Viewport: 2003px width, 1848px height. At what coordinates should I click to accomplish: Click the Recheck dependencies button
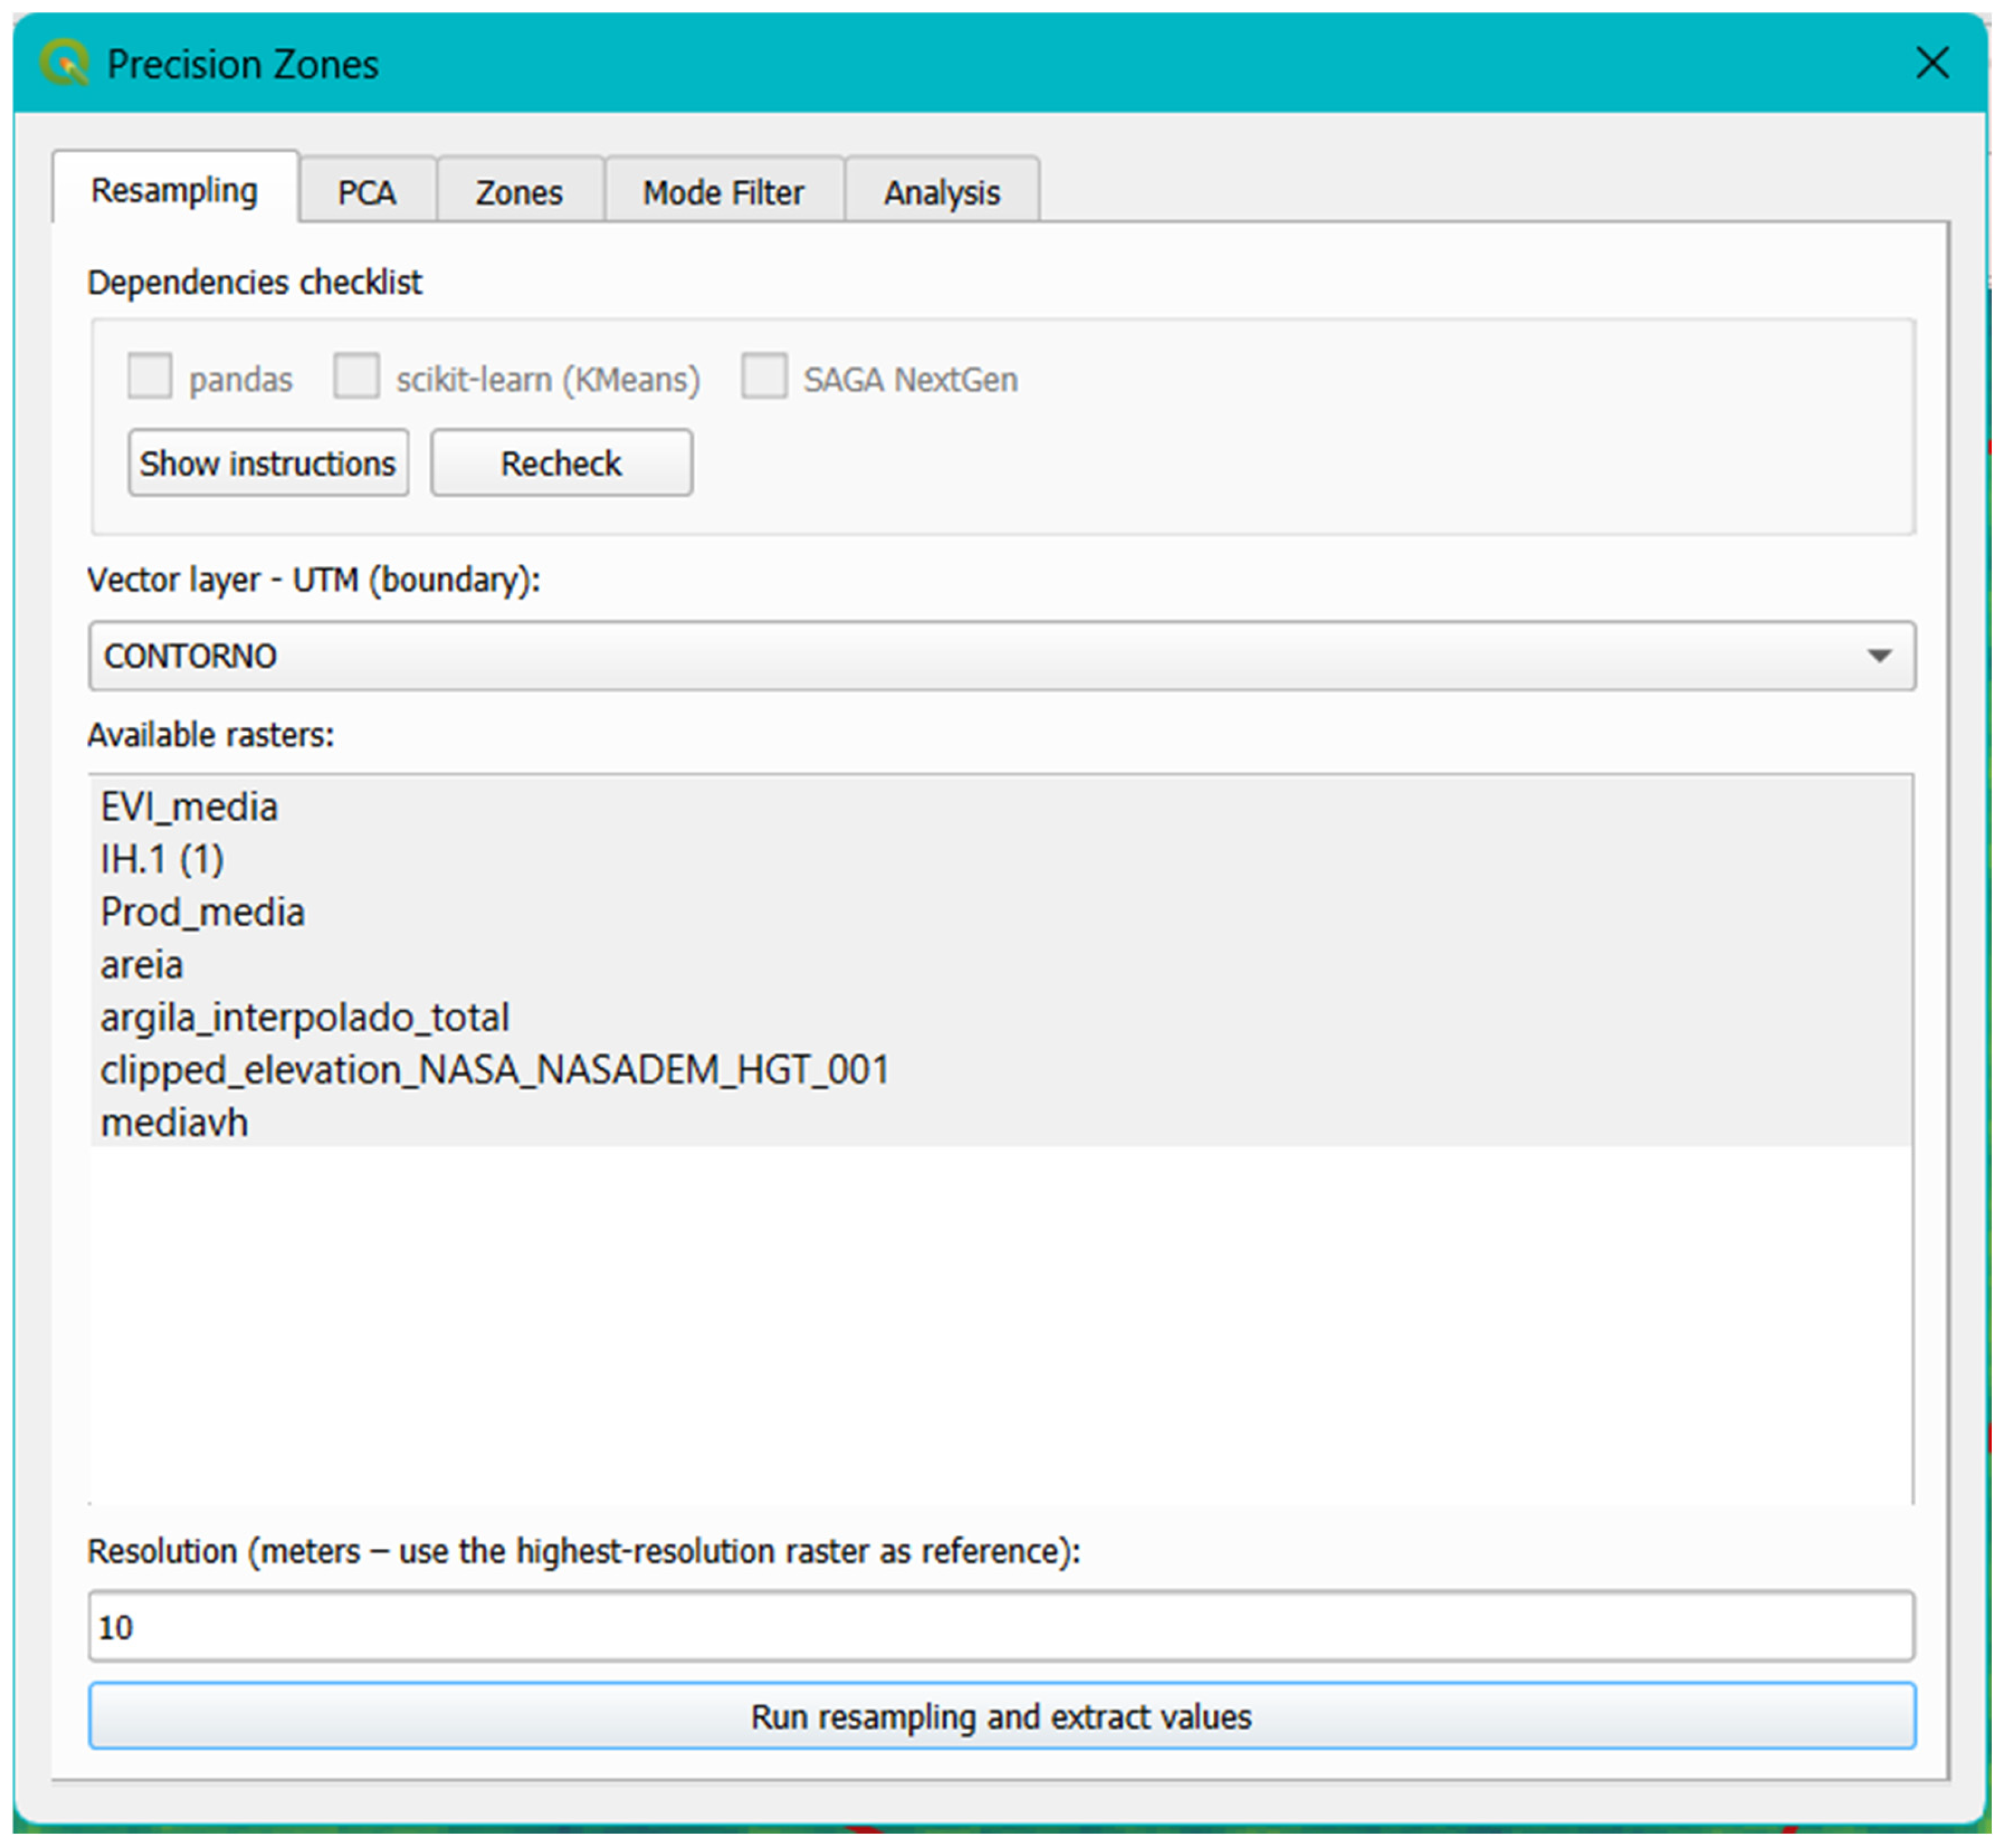click(561, 463)
